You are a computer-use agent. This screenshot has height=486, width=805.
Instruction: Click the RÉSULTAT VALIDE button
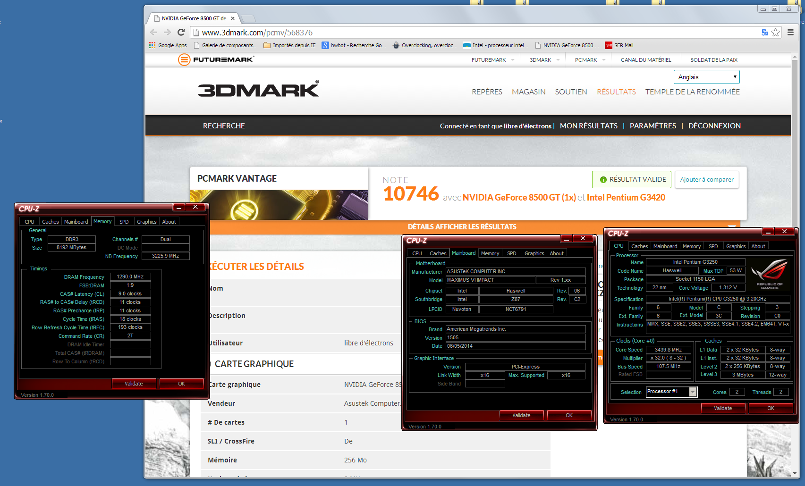coord(632,179)
